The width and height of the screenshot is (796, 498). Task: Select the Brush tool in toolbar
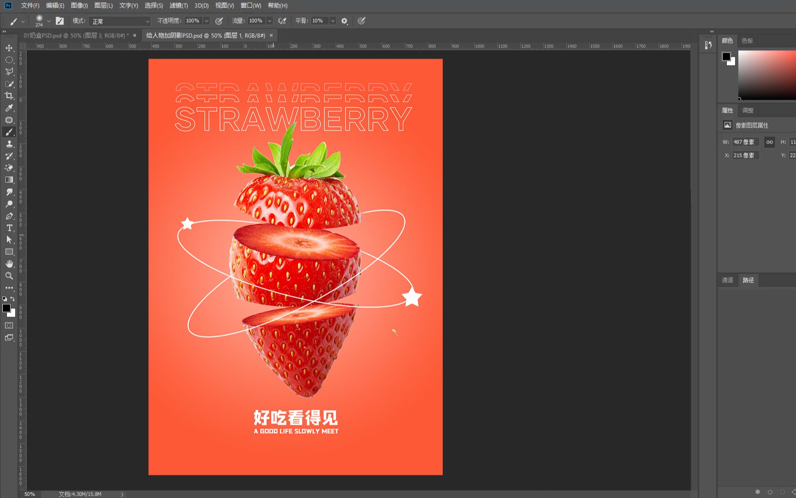tap(9, 132)
